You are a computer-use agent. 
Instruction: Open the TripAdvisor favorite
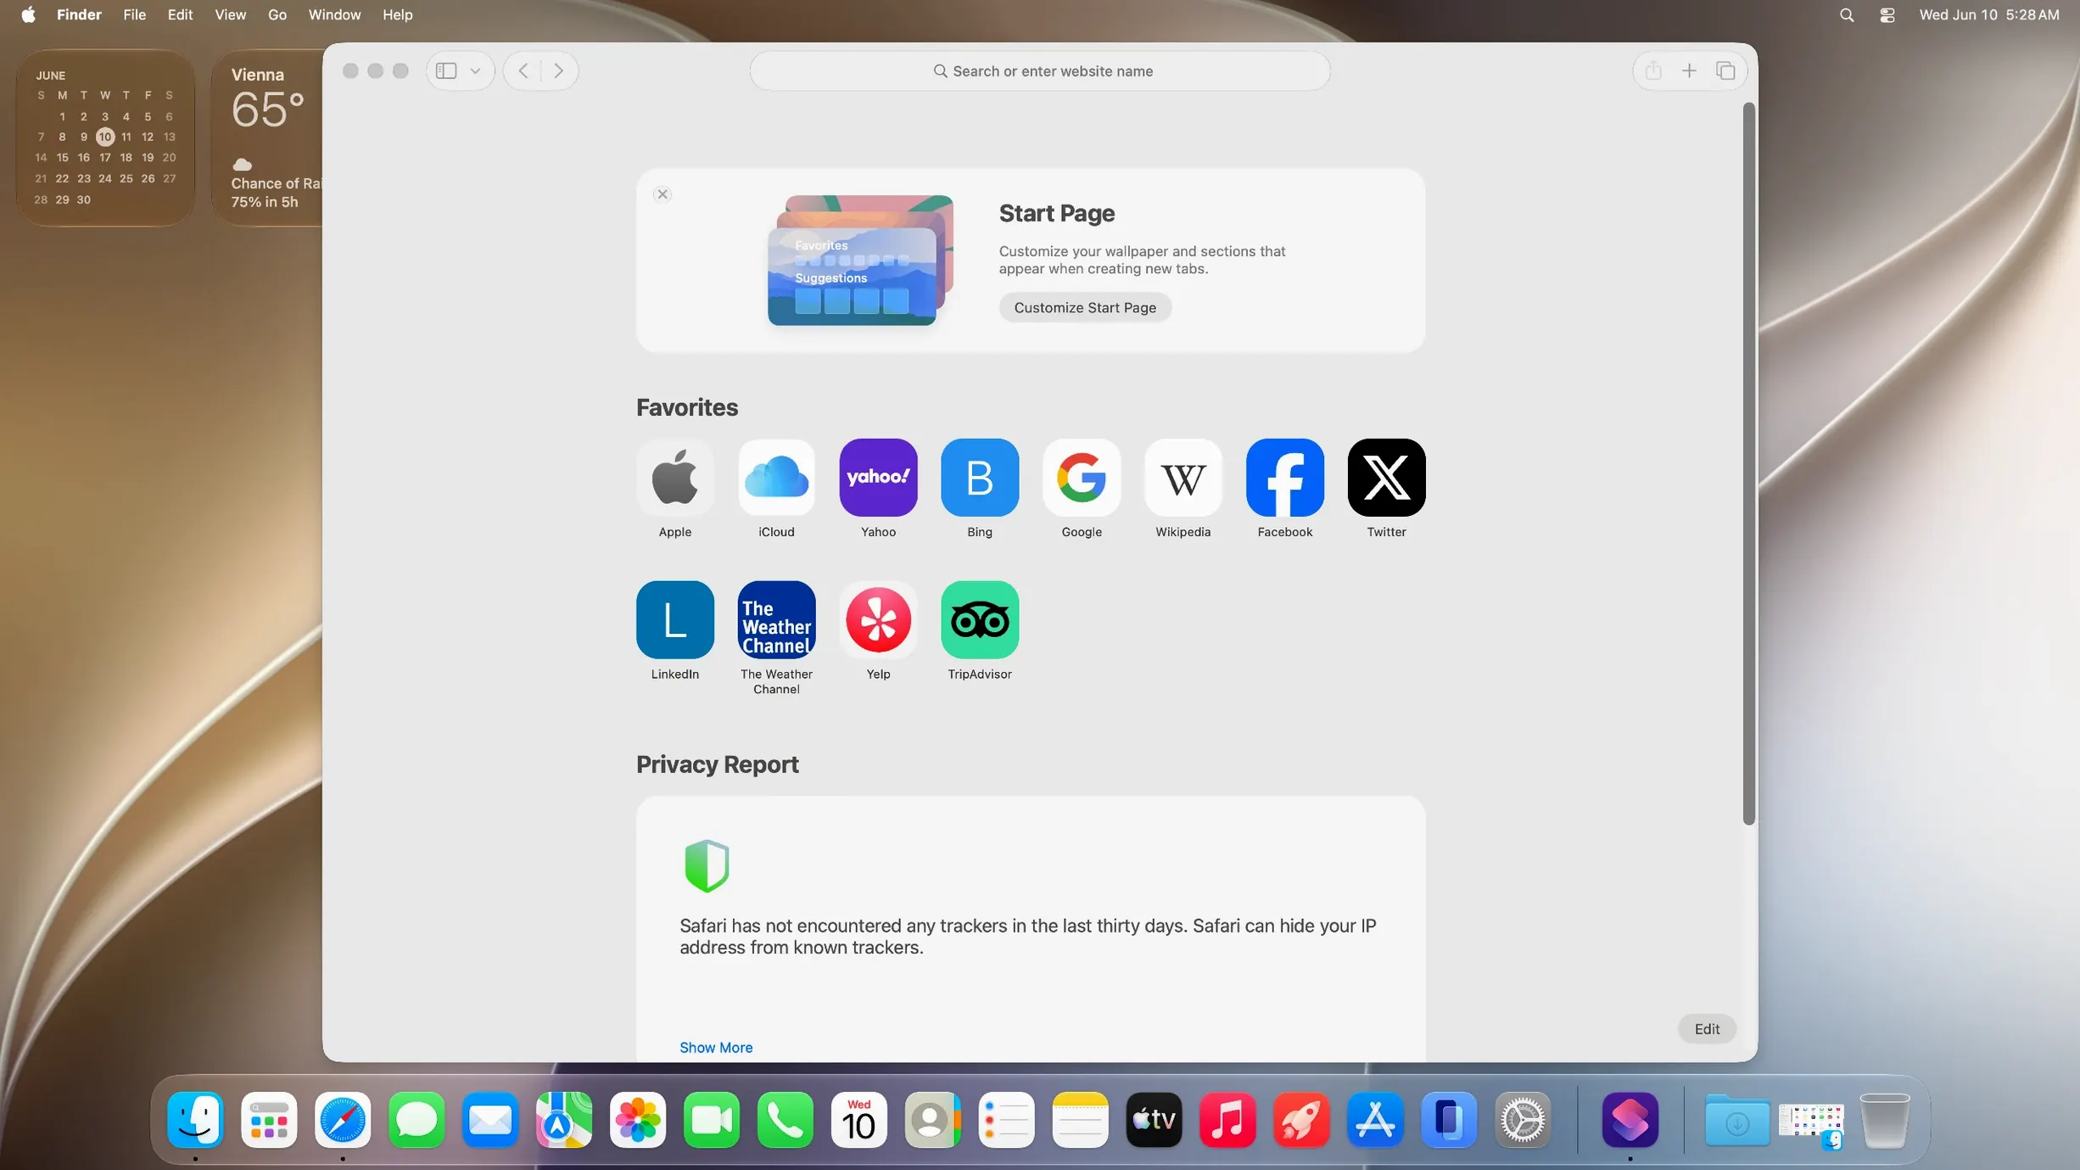click(x=980, y=620)
